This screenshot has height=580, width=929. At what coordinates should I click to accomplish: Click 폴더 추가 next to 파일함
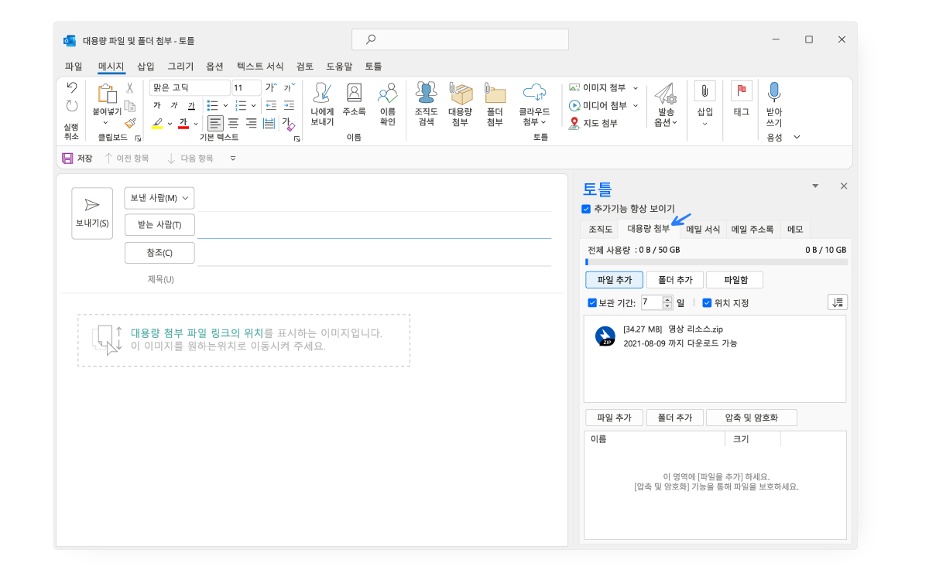point(675,280)
